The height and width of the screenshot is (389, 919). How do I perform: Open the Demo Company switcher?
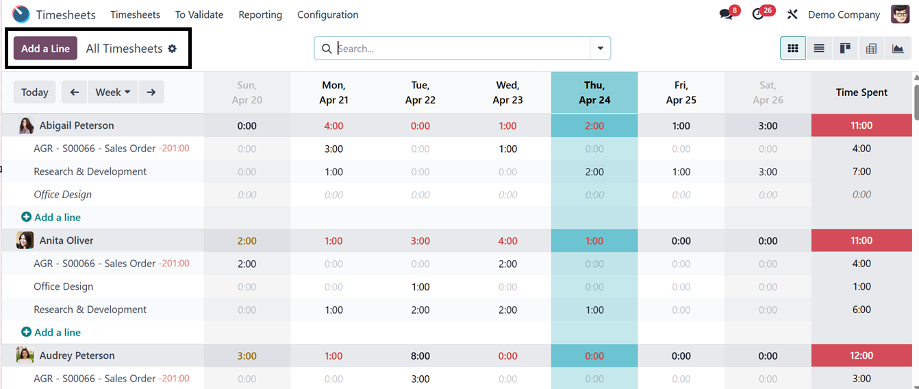(x=844, y=14)
